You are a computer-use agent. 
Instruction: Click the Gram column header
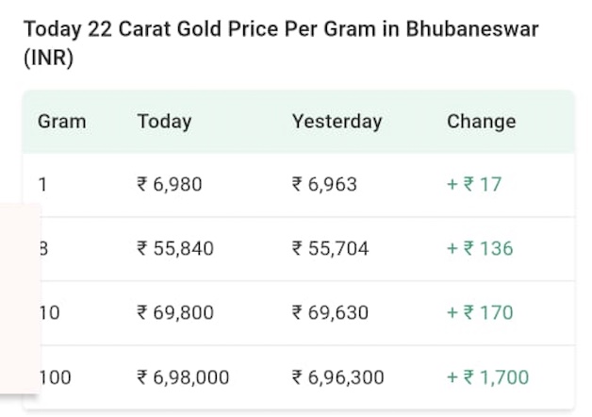click(x=61, y=121)
